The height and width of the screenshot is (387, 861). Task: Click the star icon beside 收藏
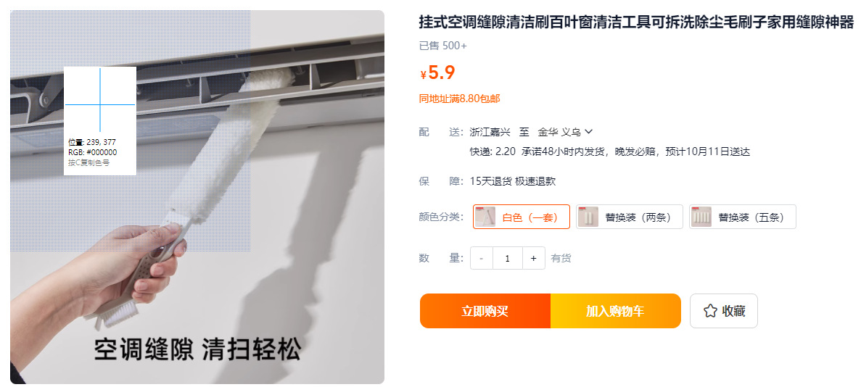710,311
